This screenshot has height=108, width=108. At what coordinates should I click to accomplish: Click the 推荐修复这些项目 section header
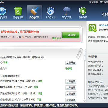(11, 76)
